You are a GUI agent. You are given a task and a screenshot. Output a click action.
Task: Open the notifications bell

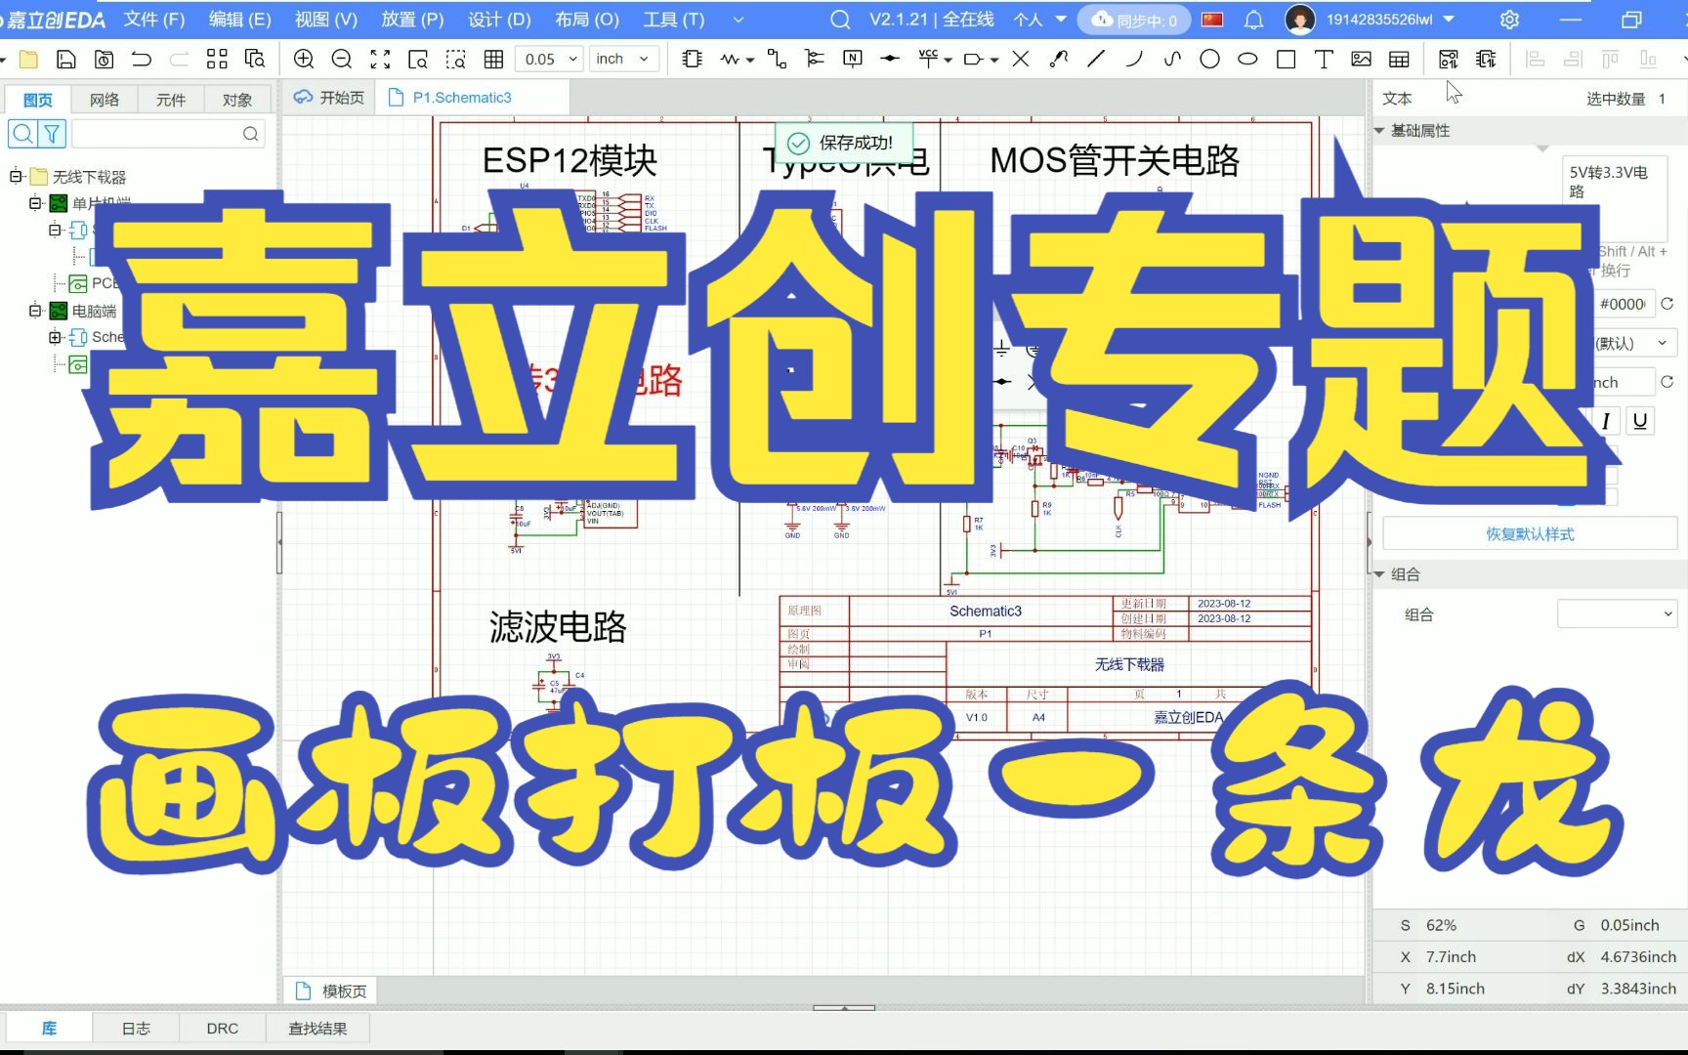click(1254, 20)
